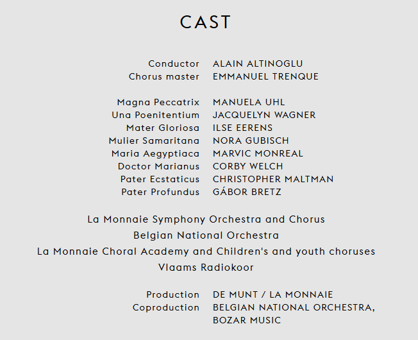Open Gábor Bretz's cast entry
This screenshot has height=340, width=418.
pyautogui.click(x=247, y=192)
